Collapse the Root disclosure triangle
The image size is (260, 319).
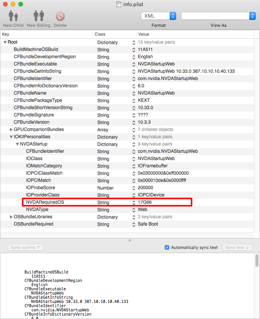(x=5, y=42)
